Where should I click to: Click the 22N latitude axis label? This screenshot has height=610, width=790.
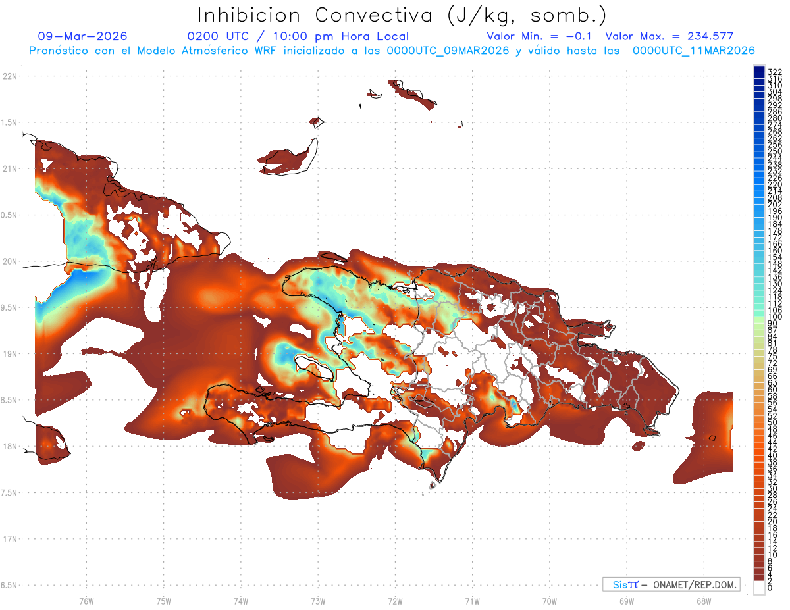(10, 76)
